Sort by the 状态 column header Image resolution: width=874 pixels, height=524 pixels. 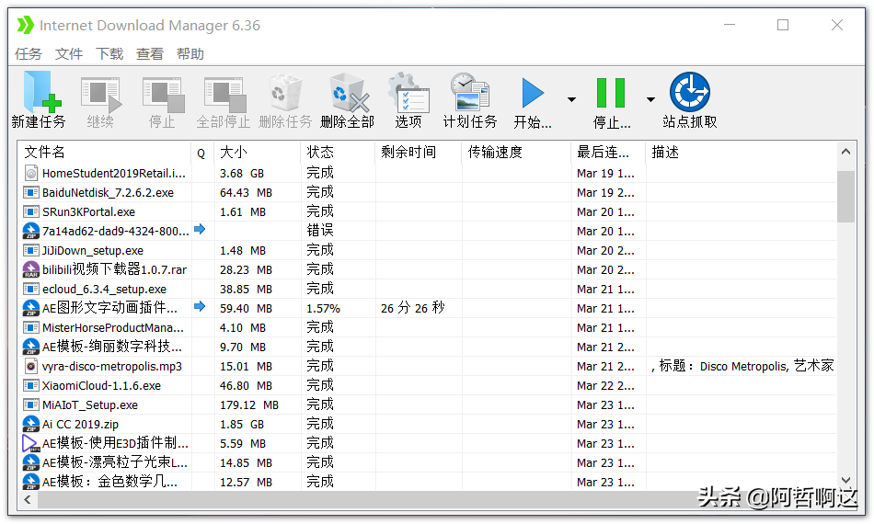(x=339, y=153)
